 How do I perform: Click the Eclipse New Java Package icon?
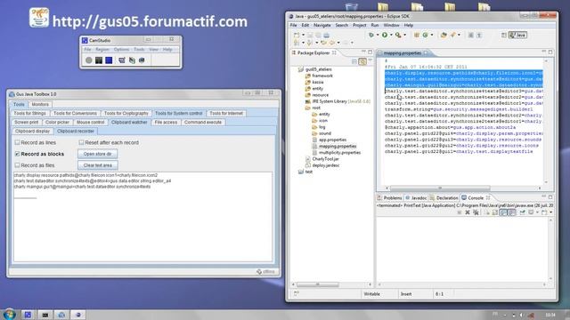pos(417,35)
